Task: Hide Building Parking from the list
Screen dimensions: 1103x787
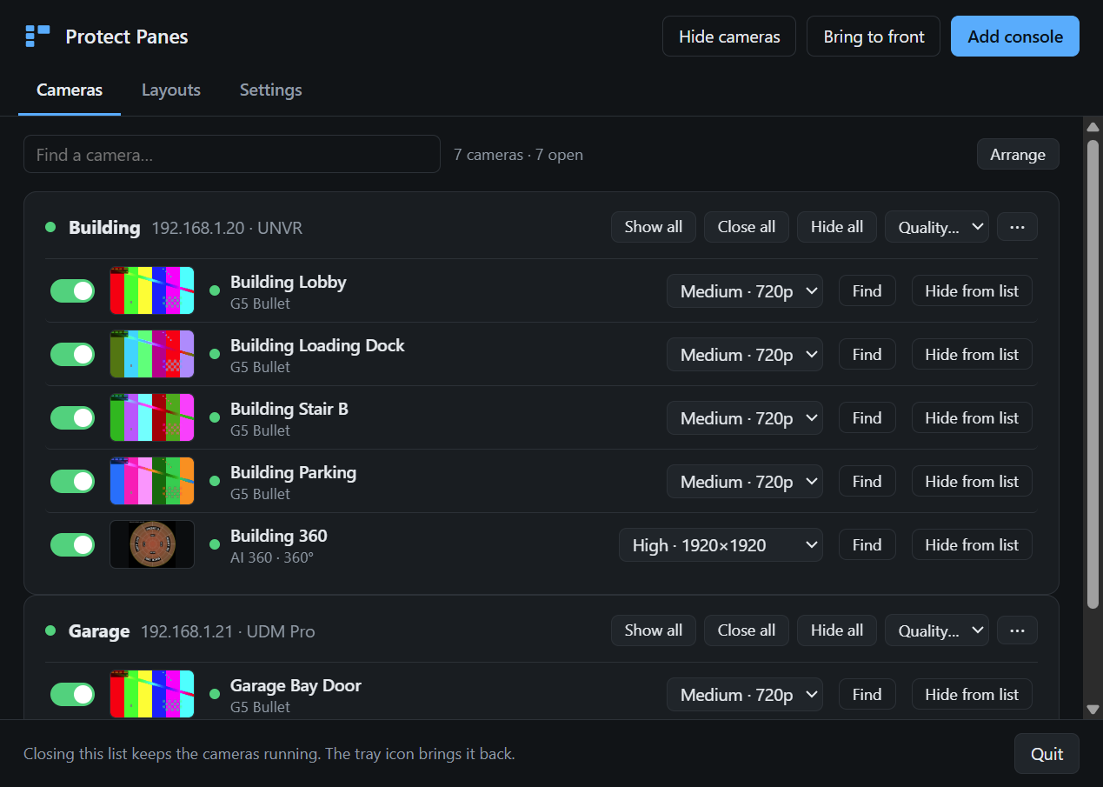Action: pos(972,482)
